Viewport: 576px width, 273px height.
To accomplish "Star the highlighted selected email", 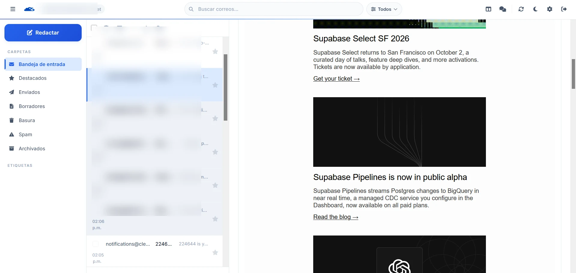I will coord(215,85).
